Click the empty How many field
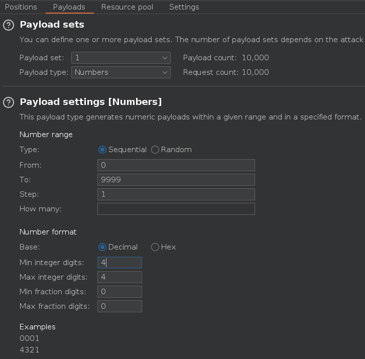This screenshot has height=359, width=365. [176, 209]
